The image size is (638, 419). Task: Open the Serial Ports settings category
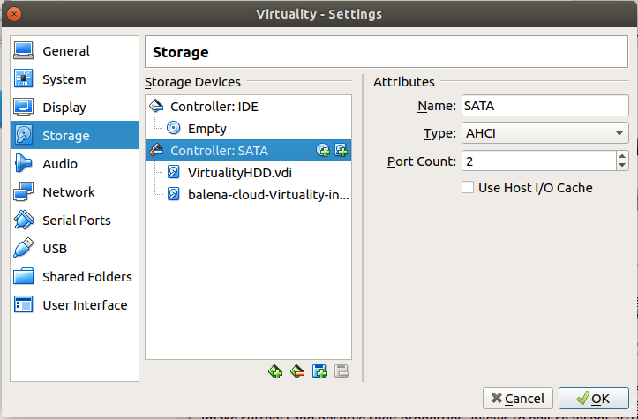coord(74,220)
